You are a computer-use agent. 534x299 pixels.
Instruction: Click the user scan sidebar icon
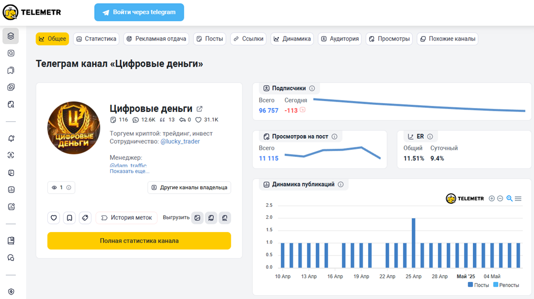(11, 155)
